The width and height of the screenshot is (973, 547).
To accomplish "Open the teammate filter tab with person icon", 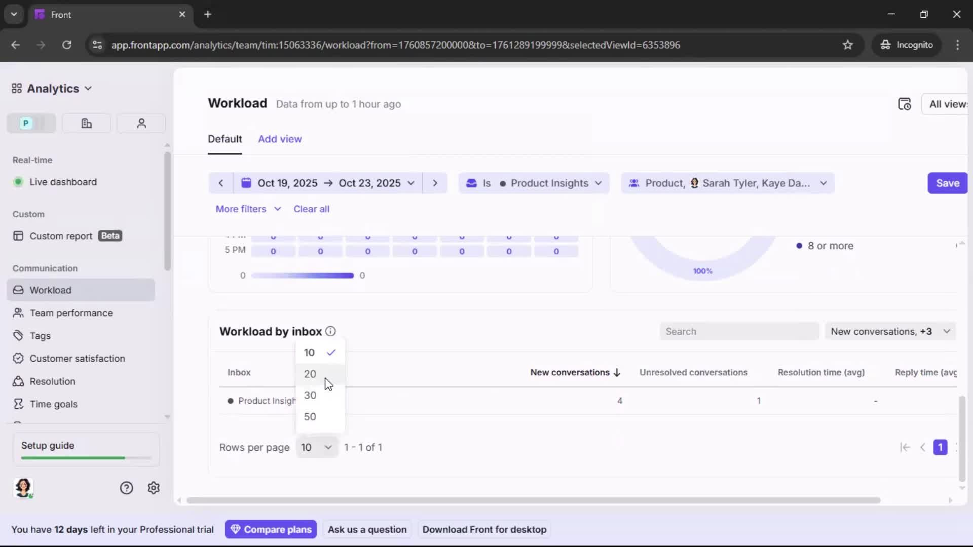I will tap(141, 123).
